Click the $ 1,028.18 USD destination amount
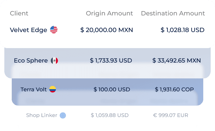Viewport: 215px width, 131px height. click(183, 30)
